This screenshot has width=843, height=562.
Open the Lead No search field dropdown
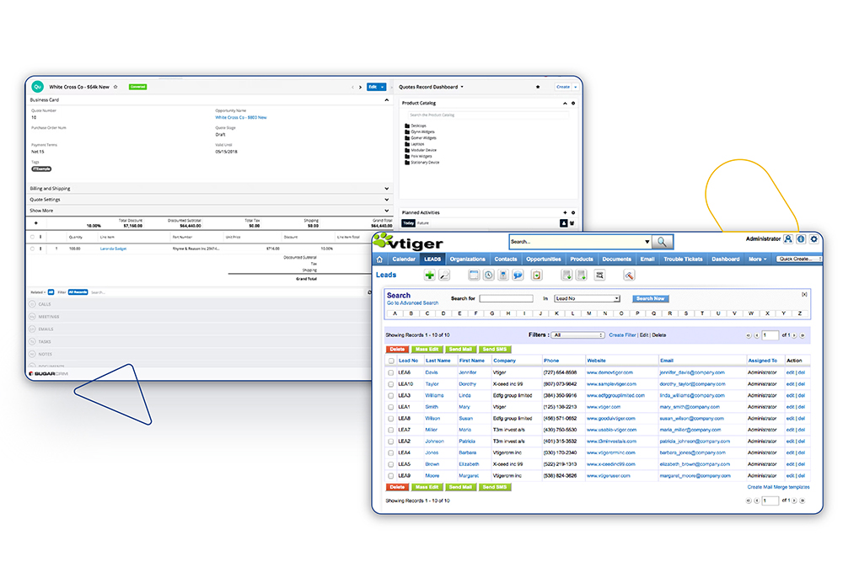pos(587,298)
